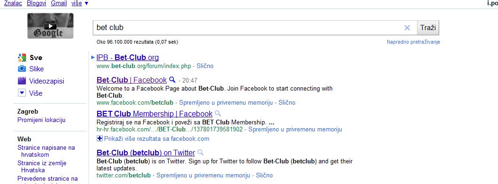Open Napredno pretraživanje link
Screen dimensions: 498x184
(x=413, y=42)
